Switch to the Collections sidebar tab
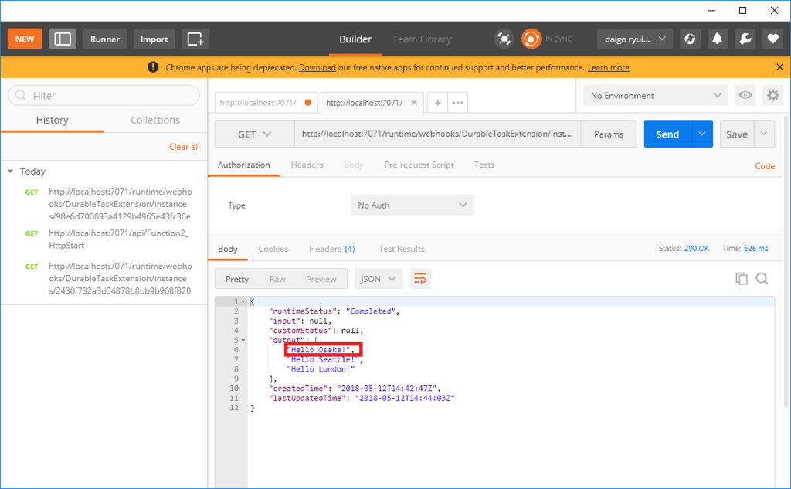Screen dimensions: 791x489 click(x=155, y=120)
